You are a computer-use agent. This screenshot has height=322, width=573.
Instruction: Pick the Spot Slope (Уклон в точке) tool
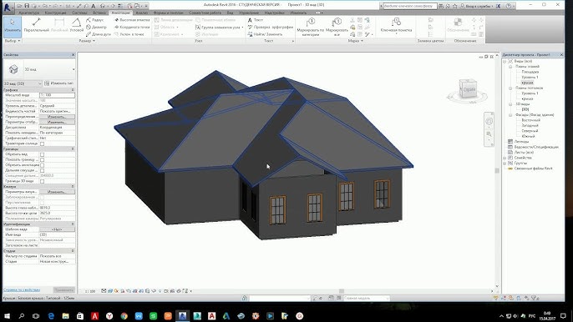[x=129, y=34]
